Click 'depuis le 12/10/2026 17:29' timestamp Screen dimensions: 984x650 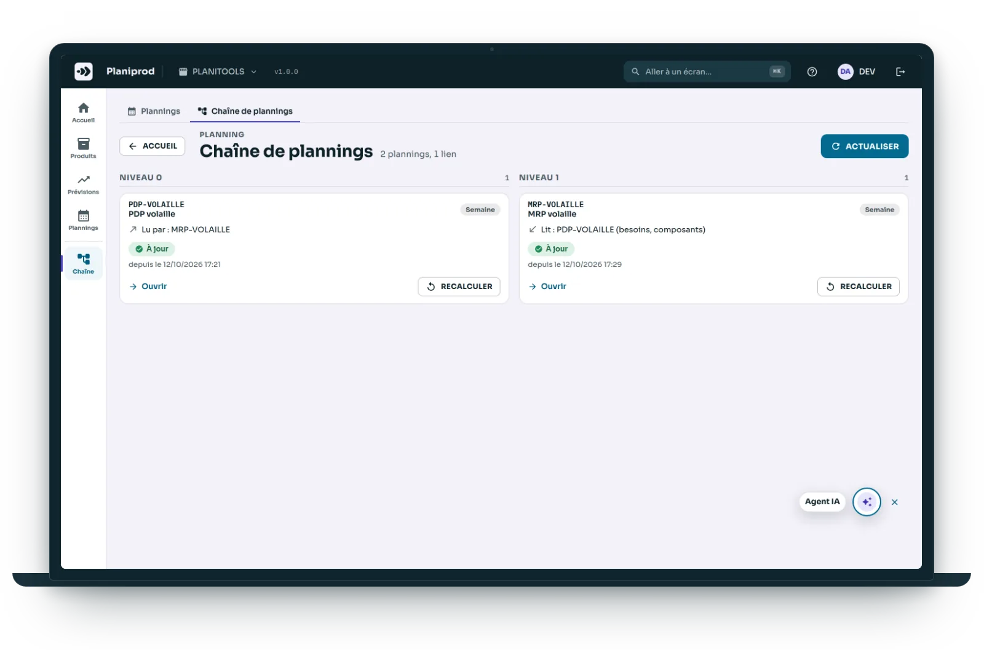(574, 264)
